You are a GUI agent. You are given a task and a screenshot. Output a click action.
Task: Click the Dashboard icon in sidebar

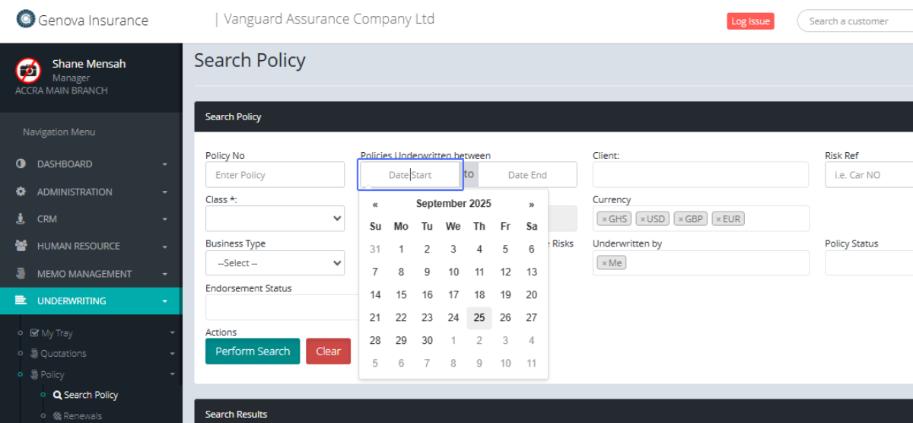point(21,164)
